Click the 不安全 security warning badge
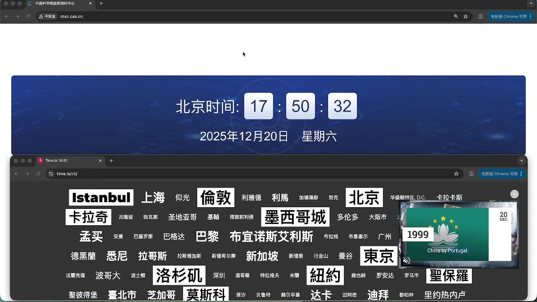537x302 pixels. point(47,16)
